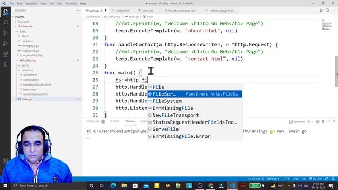Collapse the Go Website folder
This screenshot has height=190, width=338.
pyautogui.click(x=25, y=26)
